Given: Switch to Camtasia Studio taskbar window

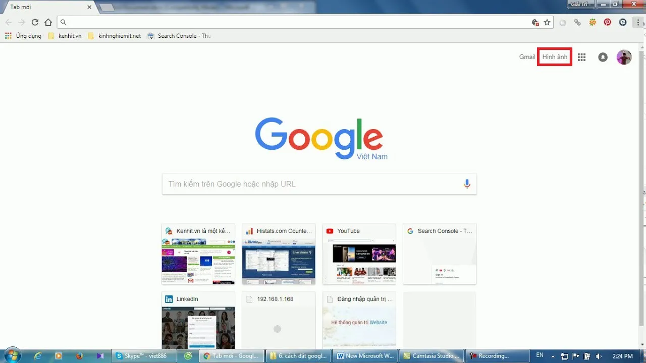Looking at the screenshot, I should click(432, 356).
